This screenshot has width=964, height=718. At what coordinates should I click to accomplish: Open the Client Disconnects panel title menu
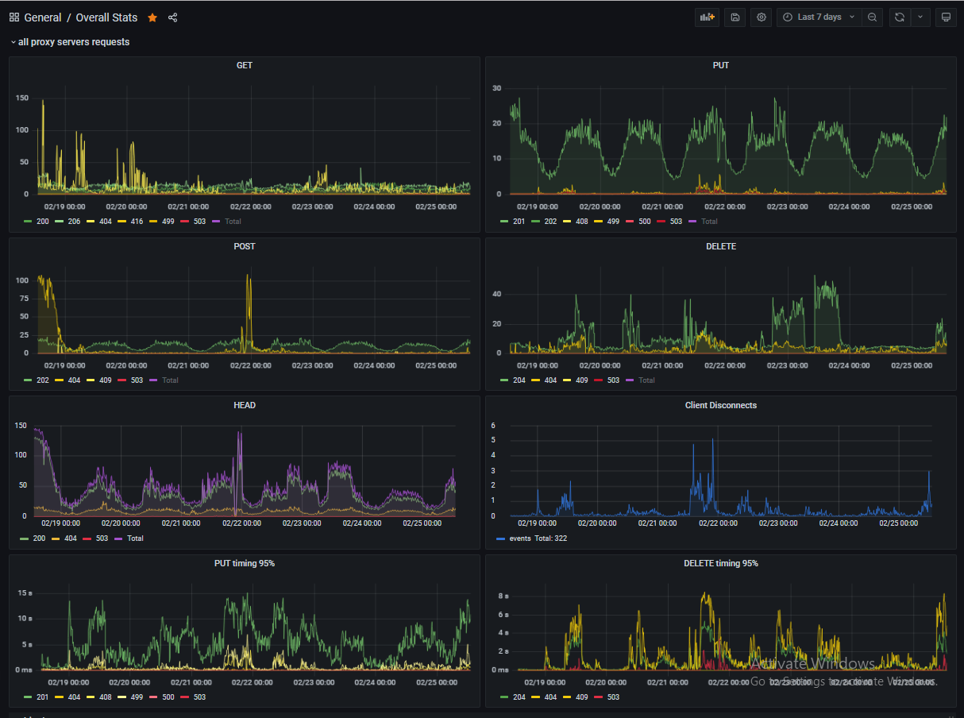(720, 405)
